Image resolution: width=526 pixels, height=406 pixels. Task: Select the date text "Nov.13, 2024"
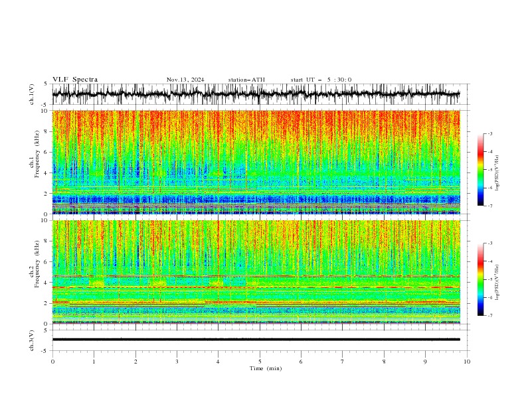(x=185, y=80)
